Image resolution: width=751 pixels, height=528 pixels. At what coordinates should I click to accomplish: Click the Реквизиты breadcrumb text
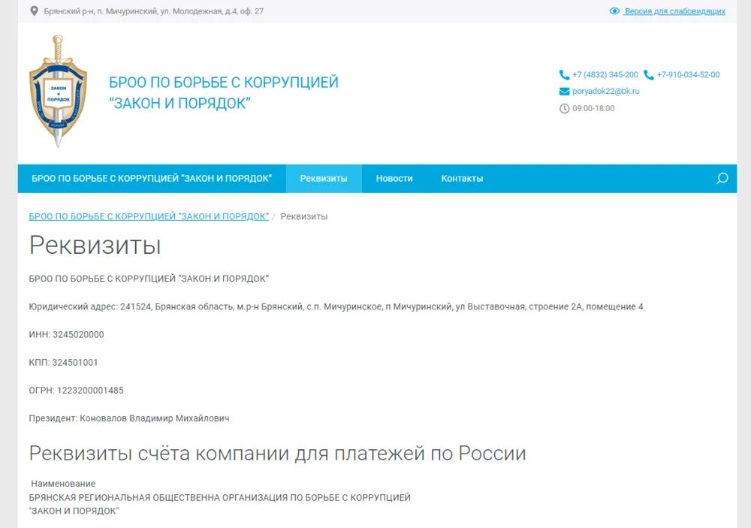click(304, 216)
